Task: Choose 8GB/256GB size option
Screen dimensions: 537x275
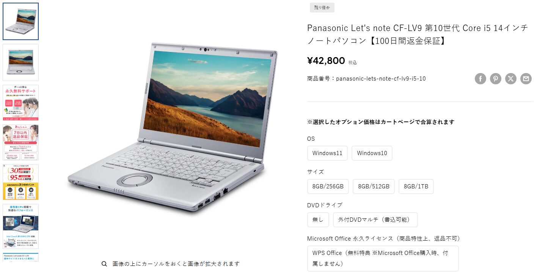Action: [328, 186]
